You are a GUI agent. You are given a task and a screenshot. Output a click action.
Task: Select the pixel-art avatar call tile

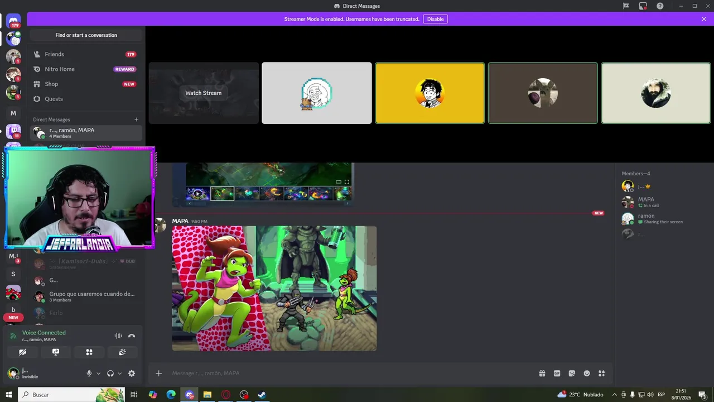(317, 93)
